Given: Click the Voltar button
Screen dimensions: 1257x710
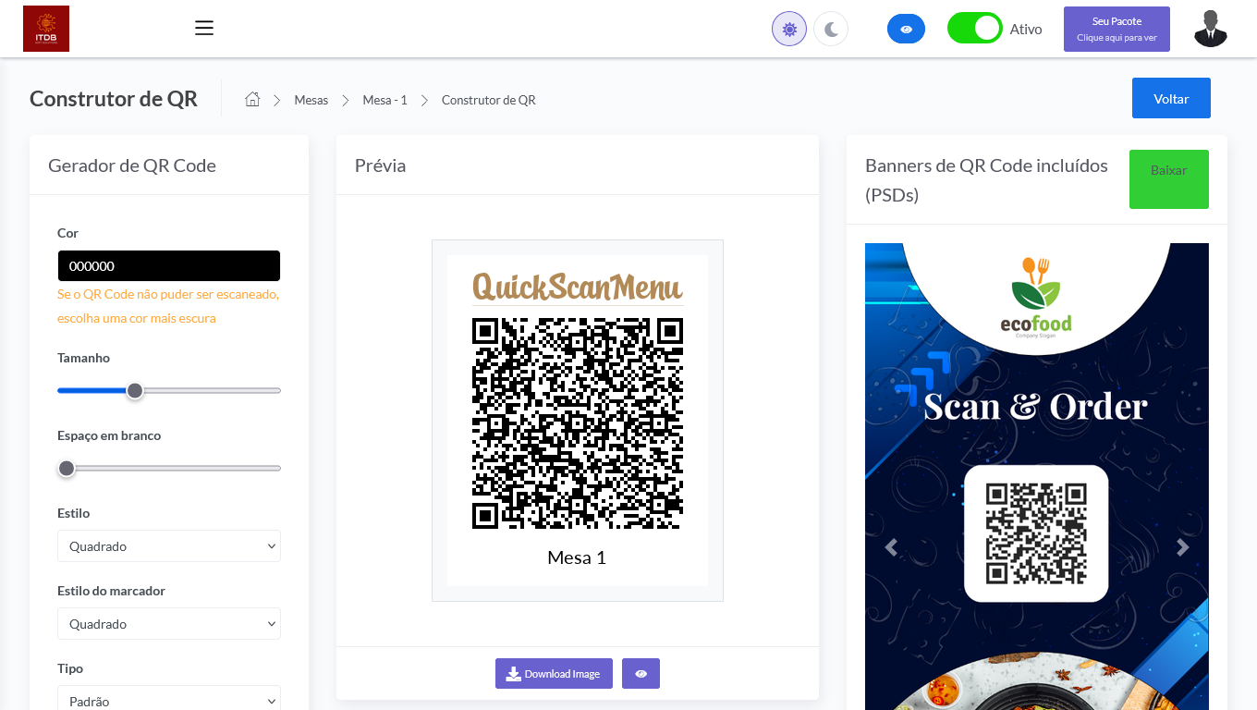Looking at the screenshot, I should [x=1171, y=98].
